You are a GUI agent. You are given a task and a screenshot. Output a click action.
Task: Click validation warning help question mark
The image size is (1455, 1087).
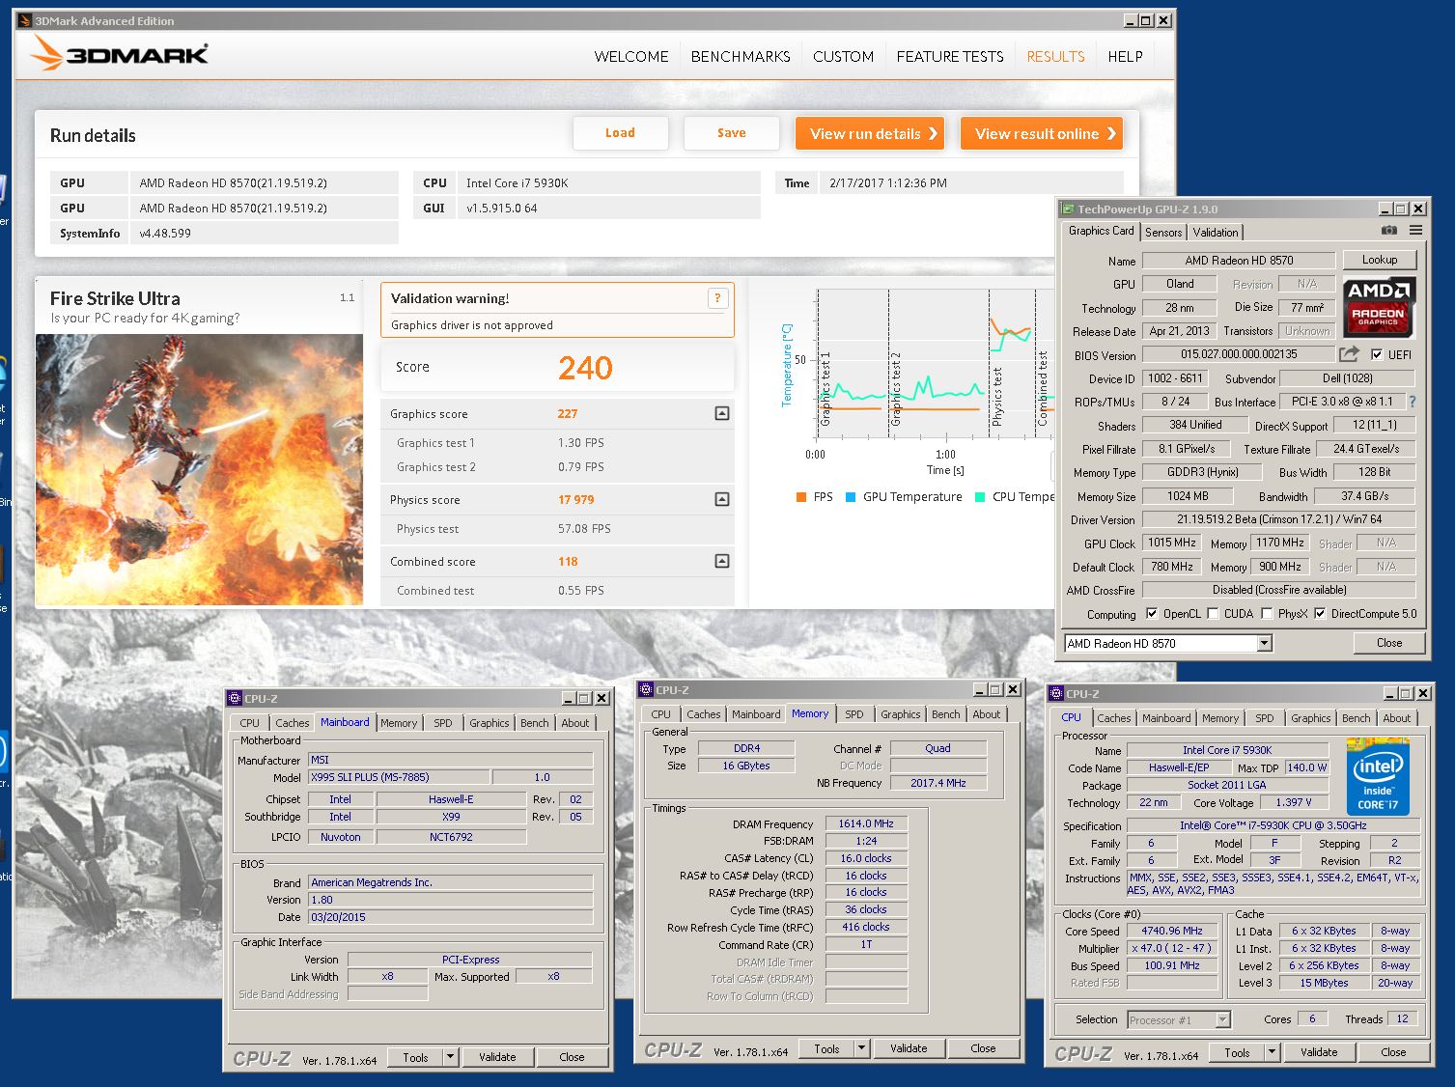point(717,298)
